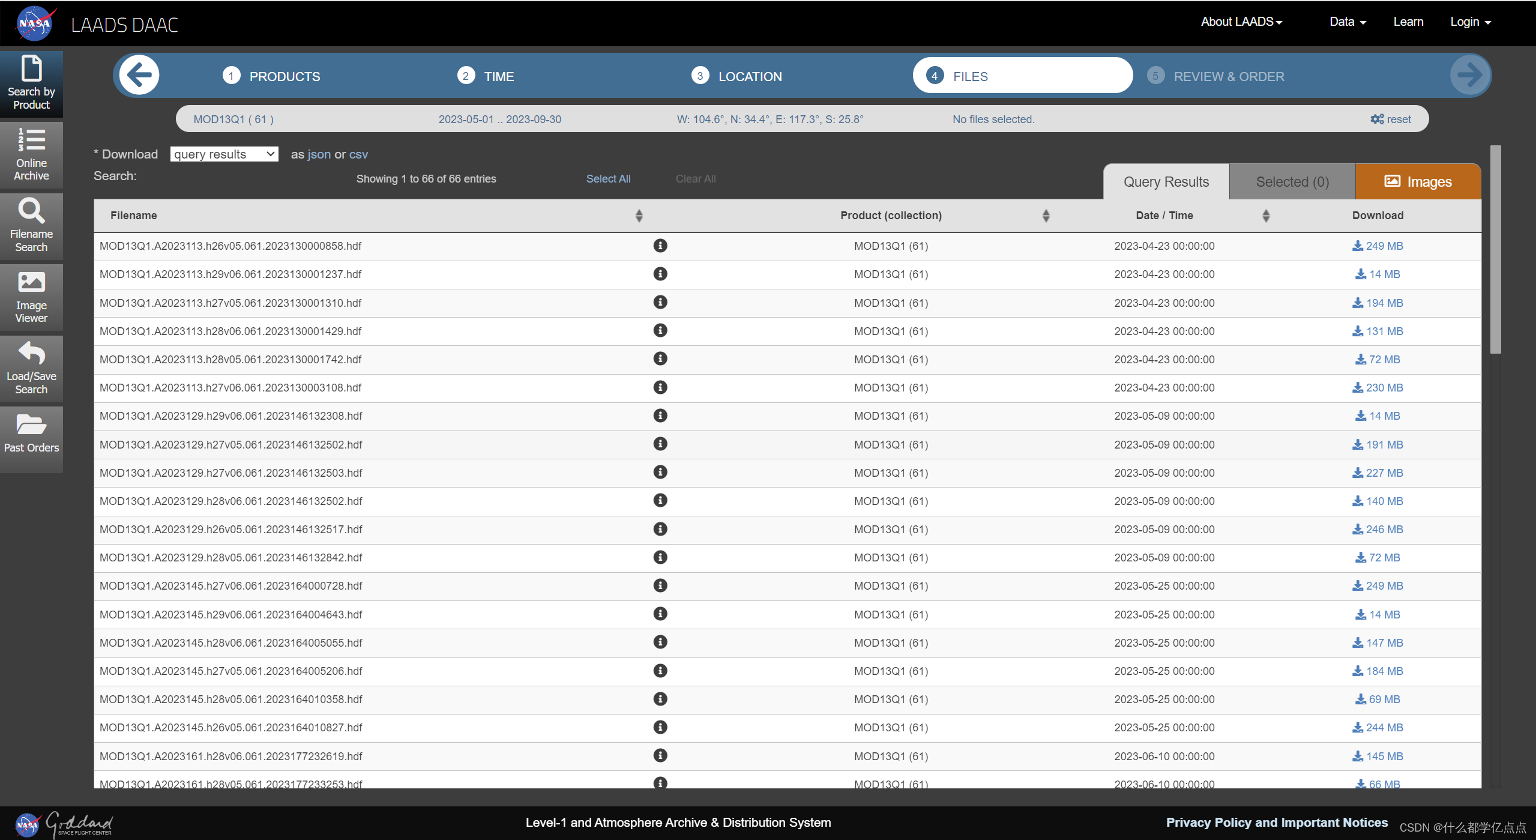Click the back arrow wizard button
Viewport: 1536px width, 840px height.
(x=139, y=76)
